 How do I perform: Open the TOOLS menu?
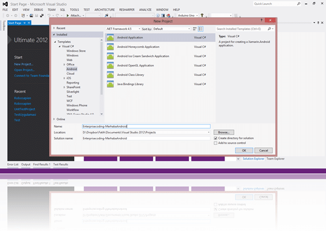point(74,10)
